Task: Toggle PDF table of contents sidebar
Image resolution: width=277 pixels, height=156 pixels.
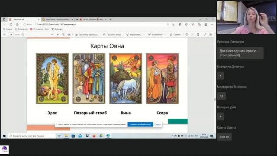Action: tap(4, 35)
